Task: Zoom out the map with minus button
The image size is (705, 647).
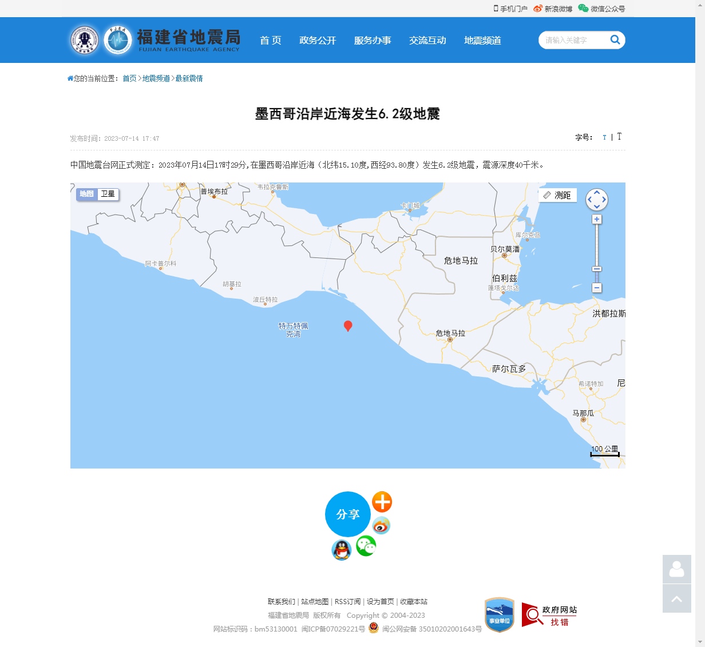Action: [597, 288]
